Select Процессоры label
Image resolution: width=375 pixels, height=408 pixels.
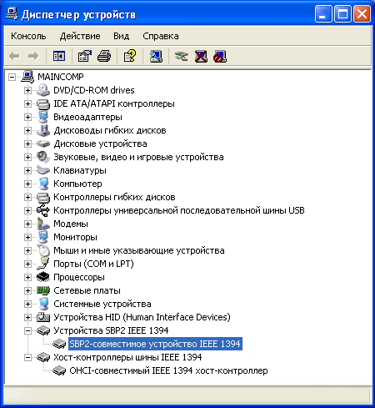[x=79, y=277]
